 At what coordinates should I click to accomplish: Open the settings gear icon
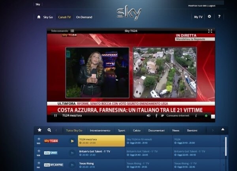[x=209, y=17]
